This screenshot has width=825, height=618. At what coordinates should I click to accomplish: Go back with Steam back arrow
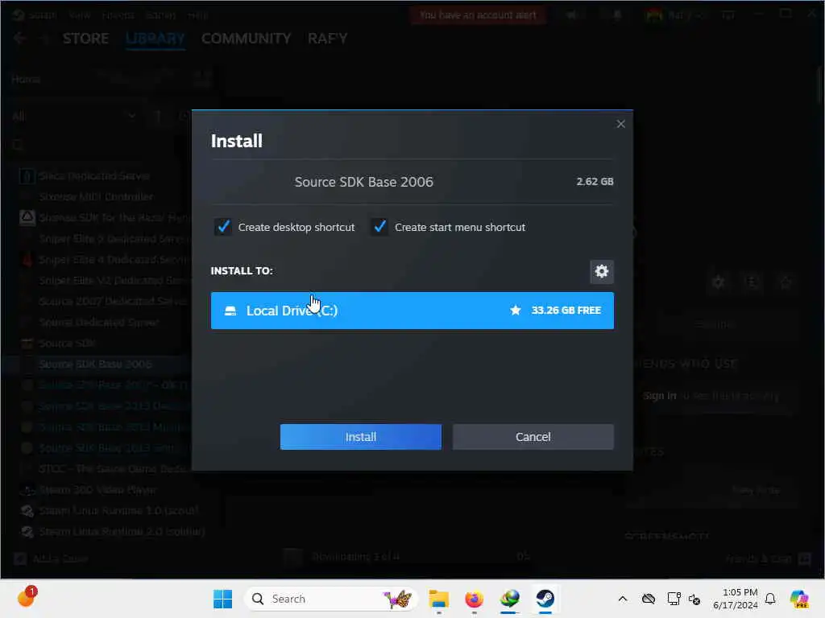(19, 39)
